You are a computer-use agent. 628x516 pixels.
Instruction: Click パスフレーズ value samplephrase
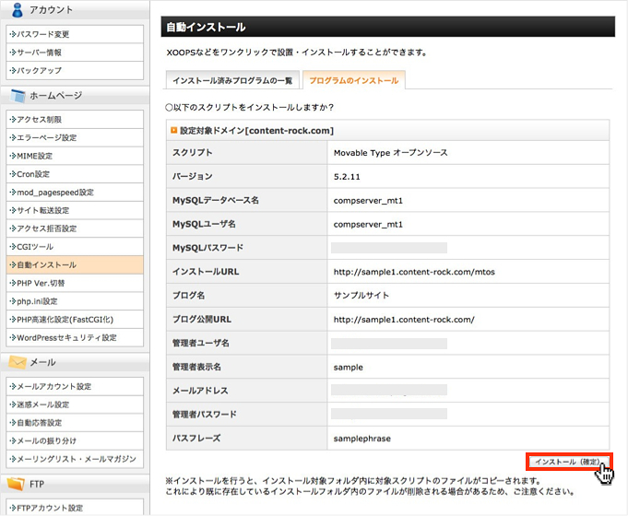362,439
